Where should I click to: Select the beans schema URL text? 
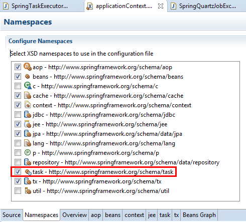coord(118,77)
